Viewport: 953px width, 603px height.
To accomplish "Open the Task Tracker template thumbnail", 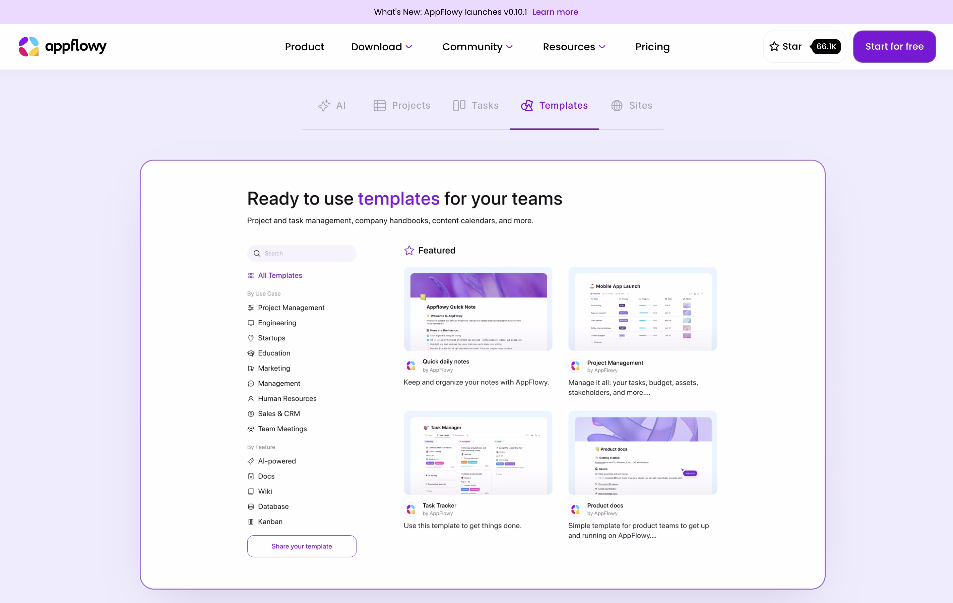I will tap(478, 453).
